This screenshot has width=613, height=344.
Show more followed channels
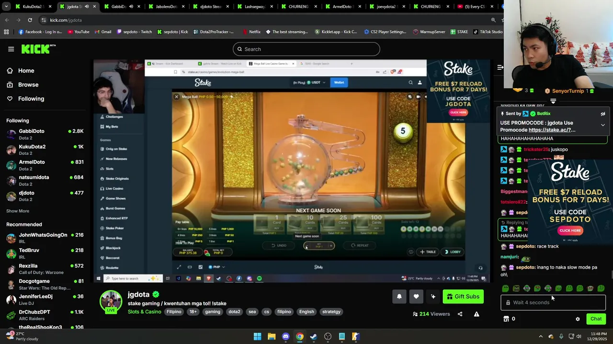(18, 211)
